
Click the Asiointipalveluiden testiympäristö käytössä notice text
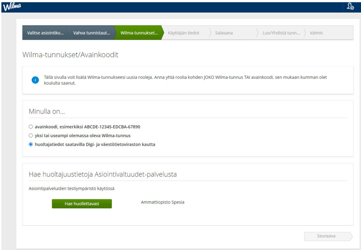(x=71, y=188)
